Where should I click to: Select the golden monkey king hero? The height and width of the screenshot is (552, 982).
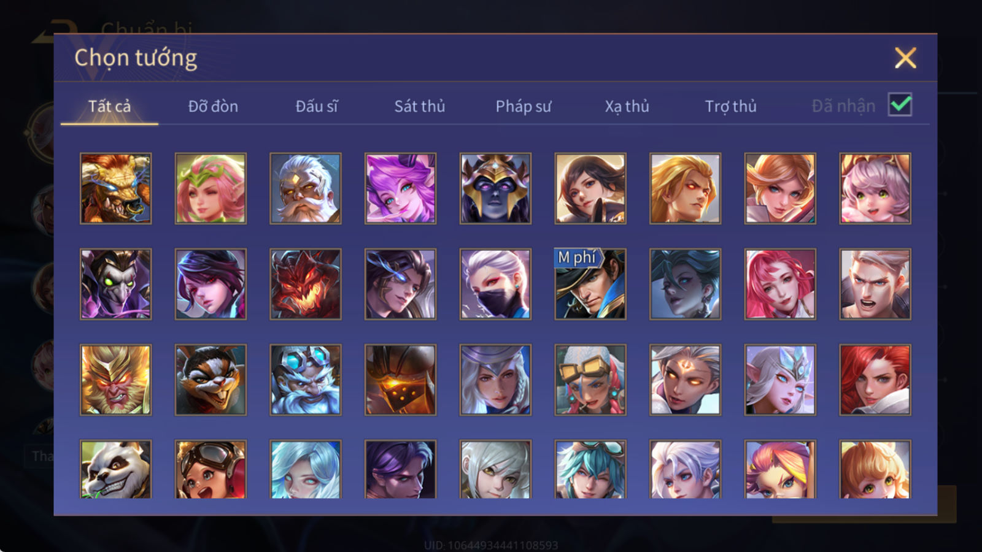click(x=115, y=380)
